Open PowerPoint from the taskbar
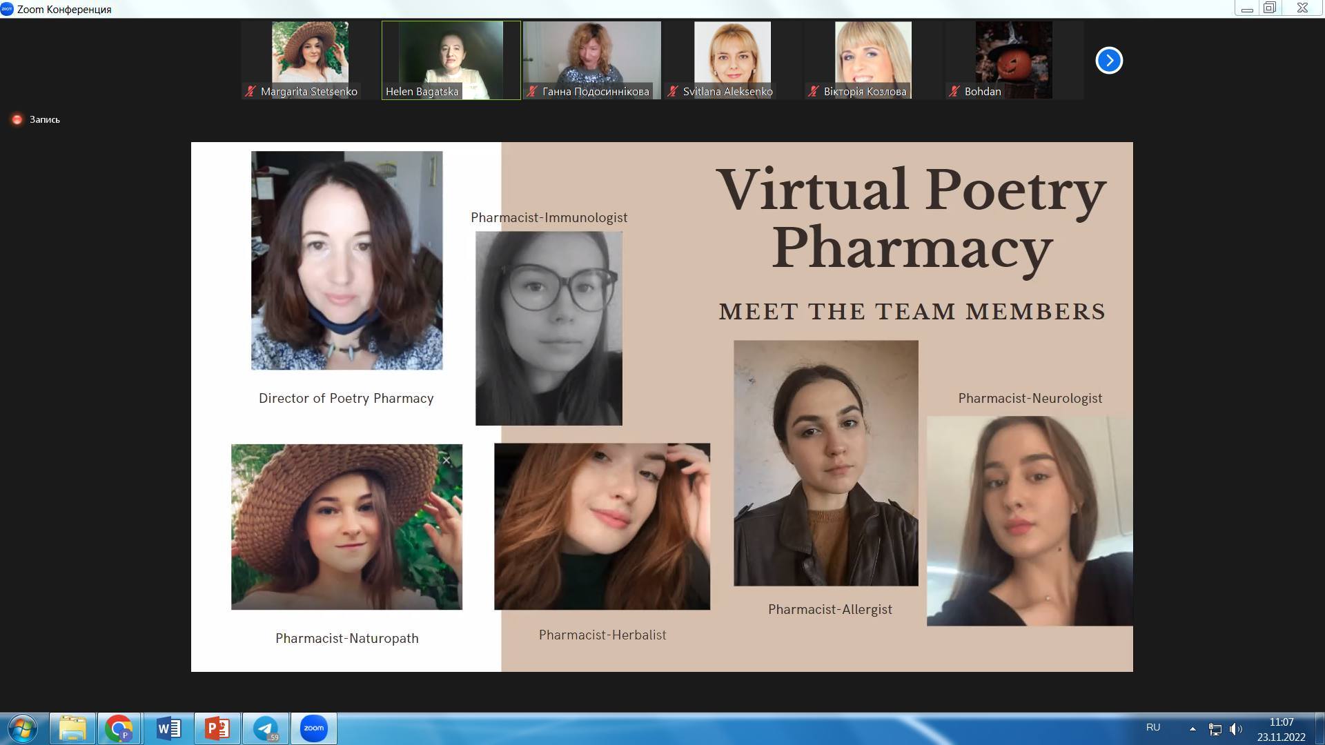This screenshot has width=1325, height=745. pyautogui.click(x=217, y=728)
